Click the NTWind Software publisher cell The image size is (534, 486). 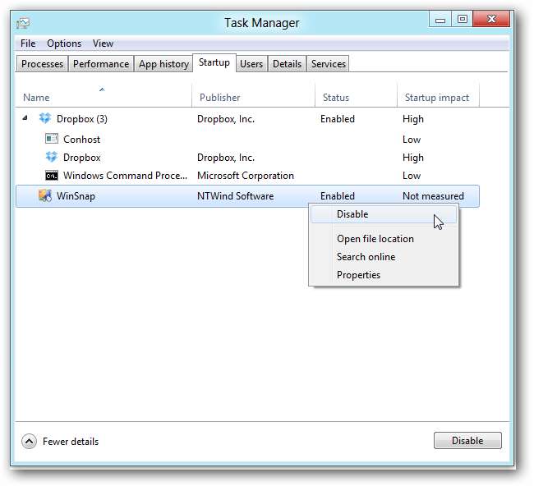pyautogui.click(x=235, y=196)
